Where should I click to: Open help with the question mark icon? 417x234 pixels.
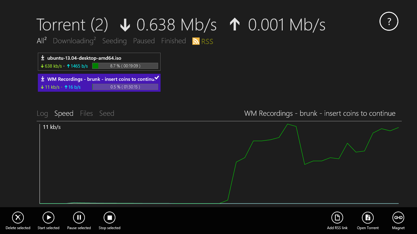click(x=389, y=22)
